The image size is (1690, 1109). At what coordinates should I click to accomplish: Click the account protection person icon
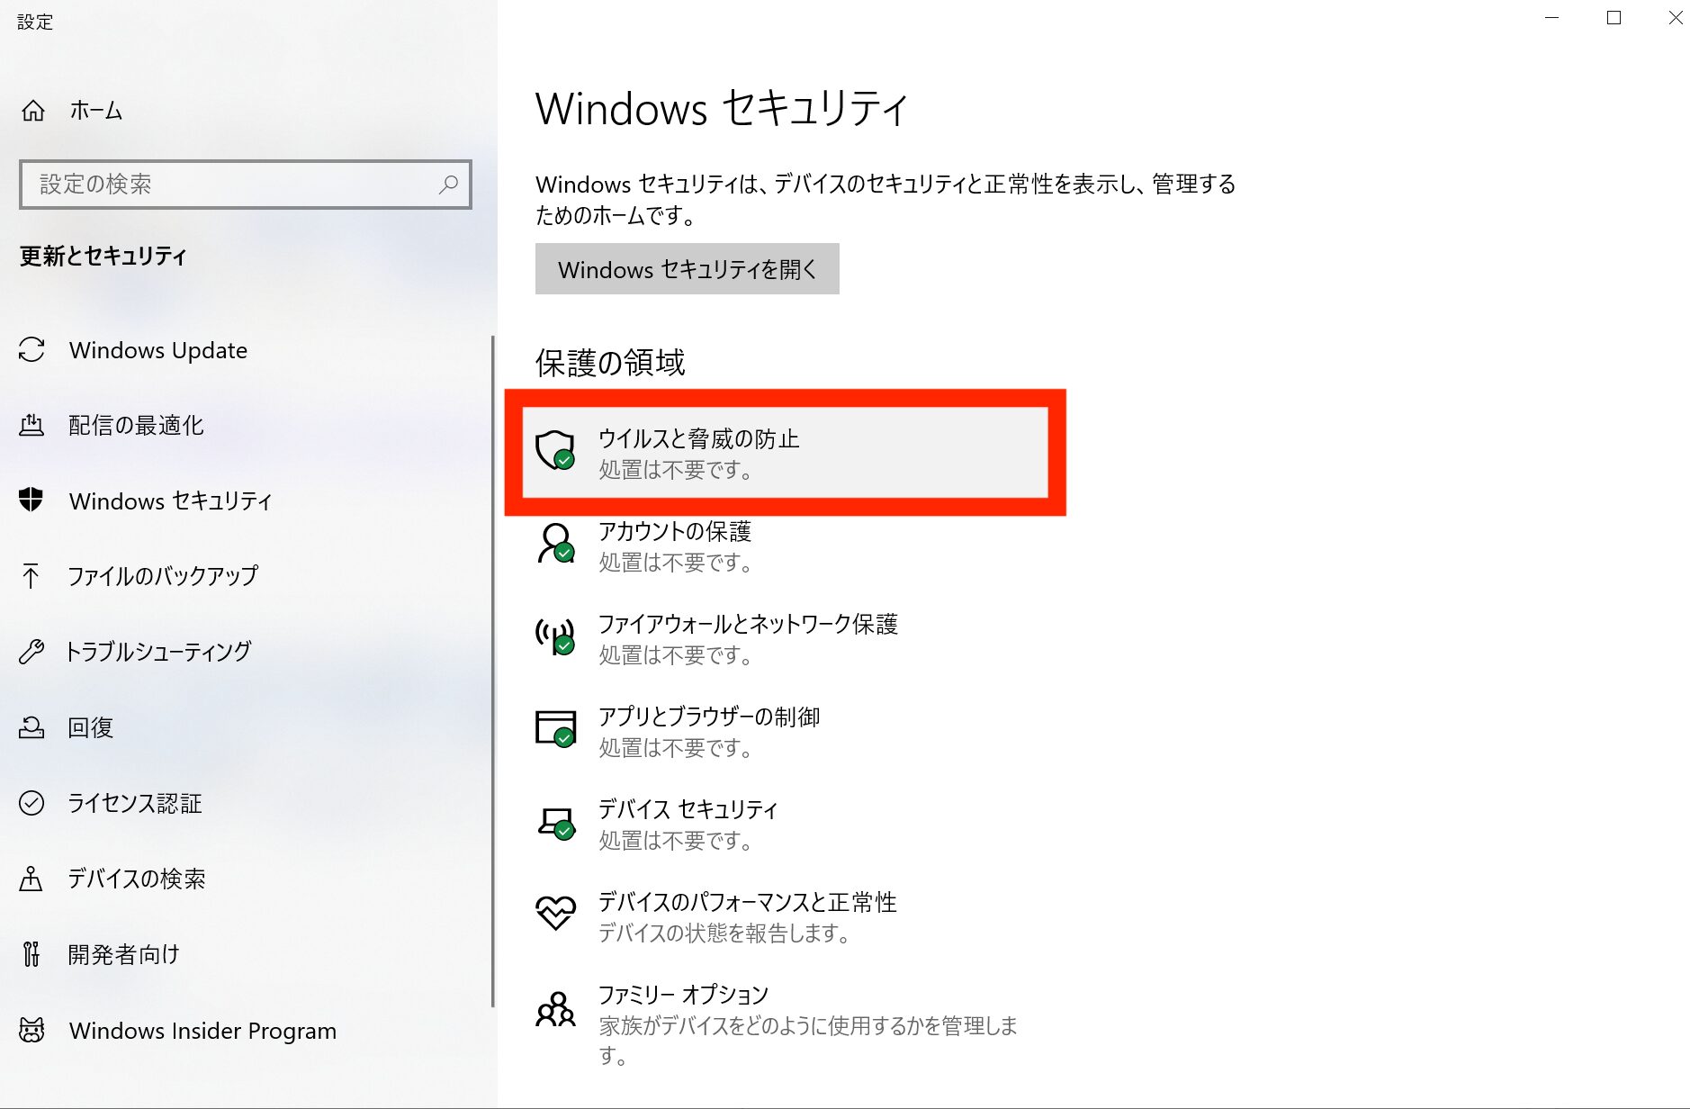tap(555, 544)
